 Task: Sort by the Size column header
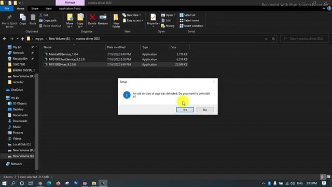[179, 47]
